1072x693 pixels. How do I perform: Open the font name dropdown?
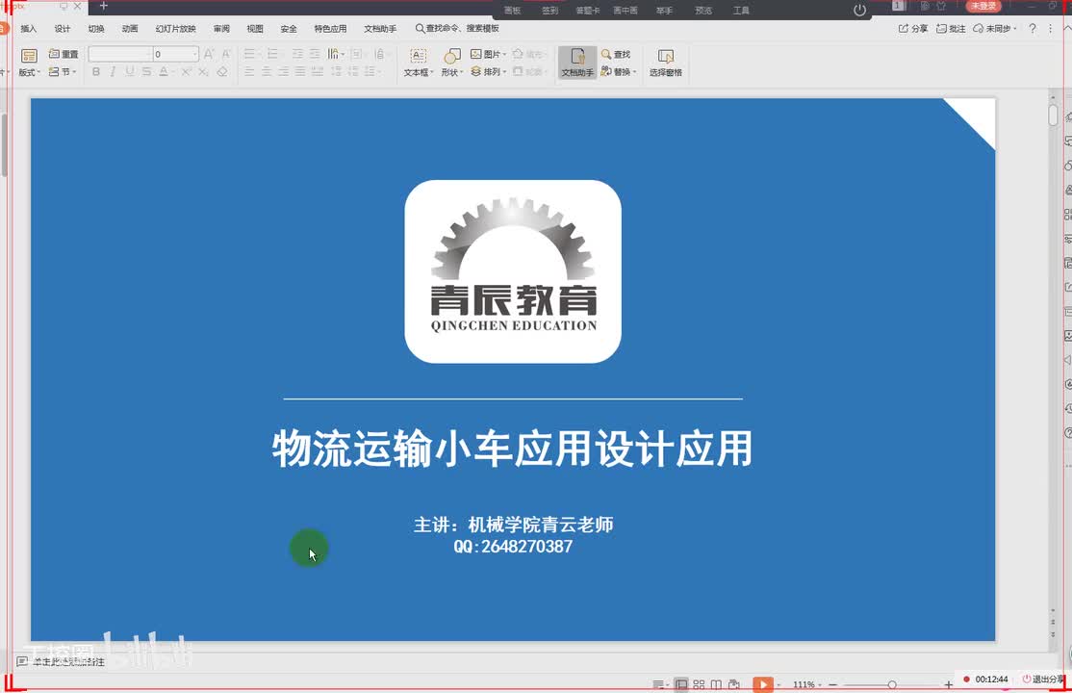coord(148,54)
